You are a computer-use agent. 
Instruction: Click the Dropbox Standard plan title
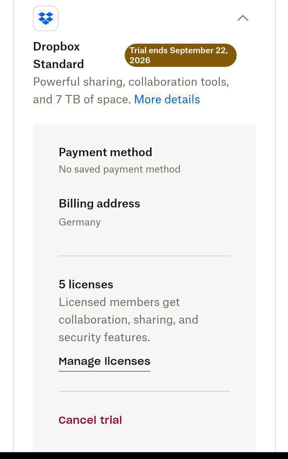click(59, 55)
